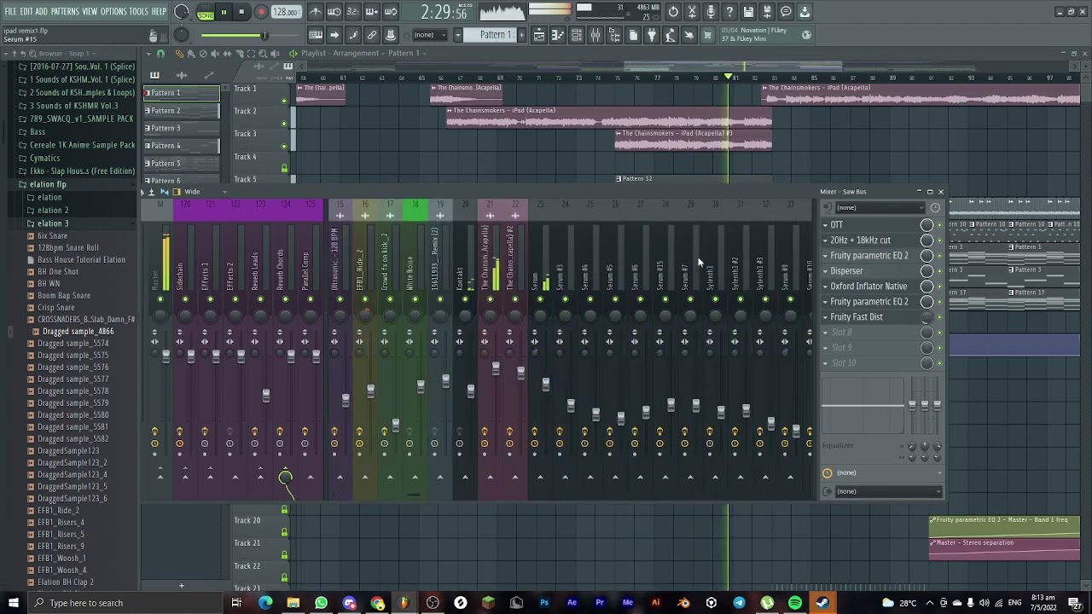Open the piano roll view

[558, 35]
